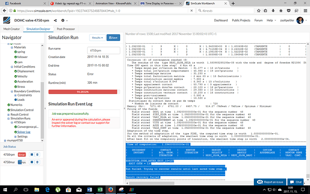Select the Loads item
The width and height of the screenshot is (310, 194).
(x=21, y=99)
